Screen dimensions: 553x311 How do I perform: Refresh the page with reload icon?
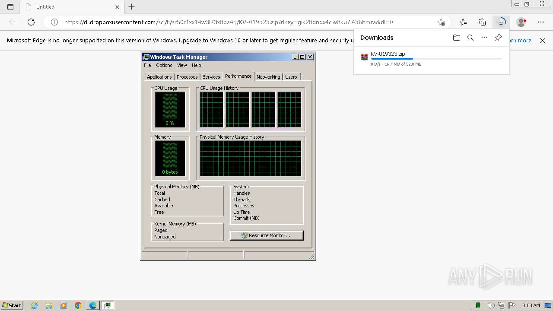31,22
